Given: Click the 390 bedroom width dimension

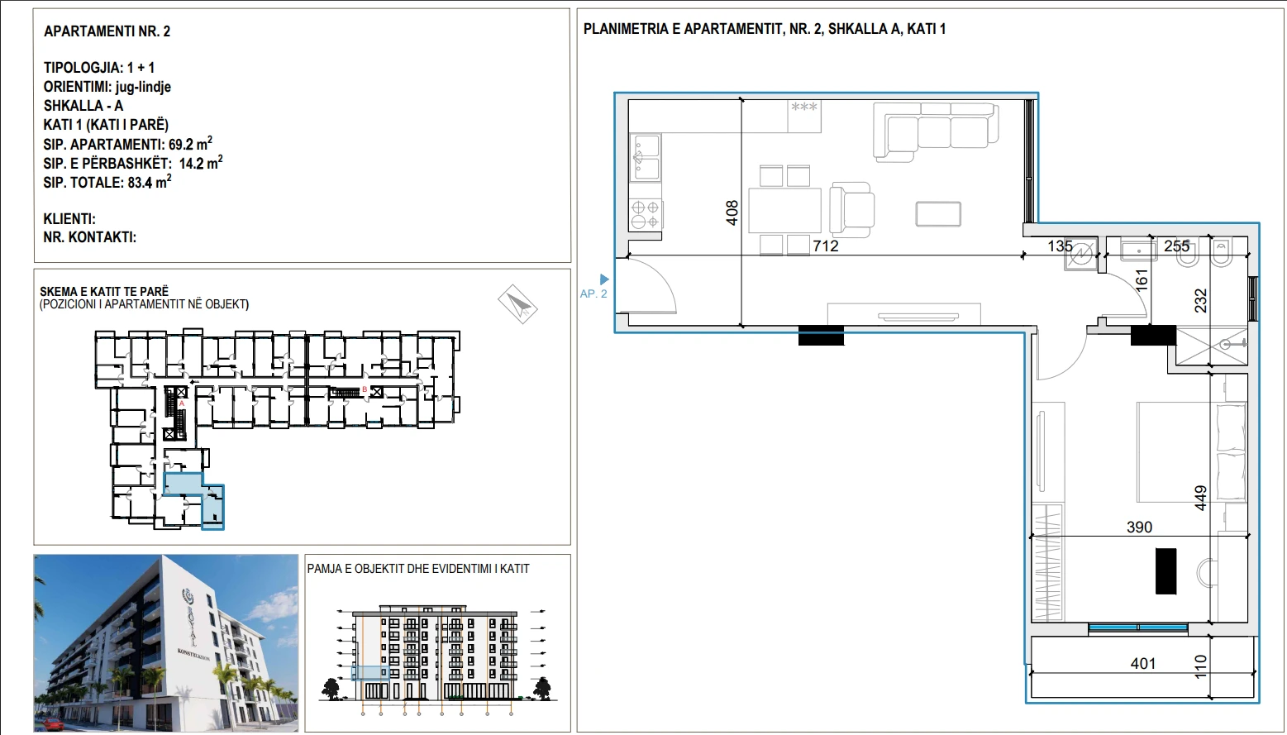Looking at the screenshot, I should pyautogui.click(x=1139, y=527).
